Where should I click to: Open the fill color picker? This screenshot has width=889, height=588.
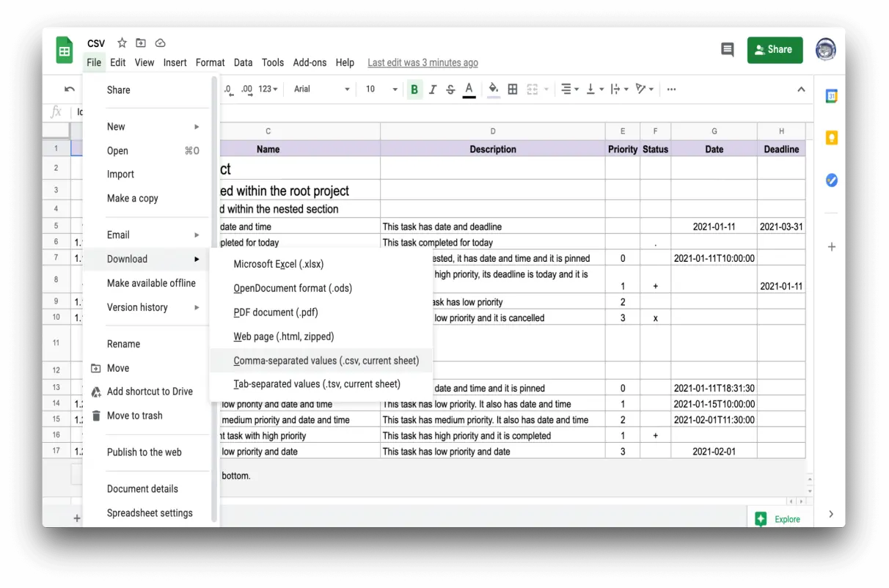tap(493, 89)
